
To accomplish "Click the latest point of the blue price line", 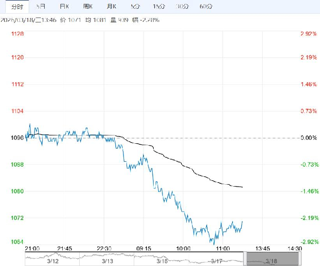I will [x=242, y=221].
